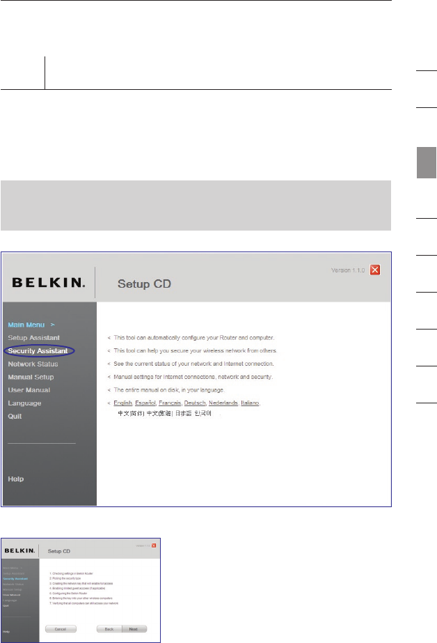Click step 1 'Checking settings in Belkin Router'
Screen dimensions: 437x643
pyautogui.click(x=71, y=574)
